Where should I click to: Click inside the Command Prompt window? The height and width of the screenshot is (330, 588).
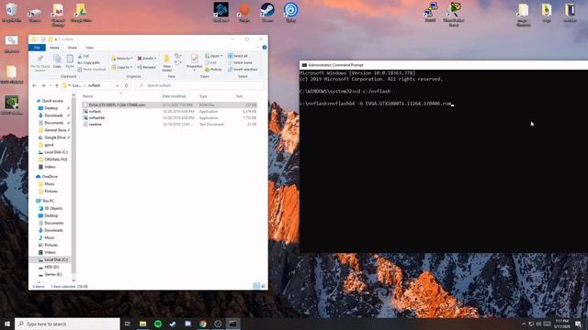point(444,161)
